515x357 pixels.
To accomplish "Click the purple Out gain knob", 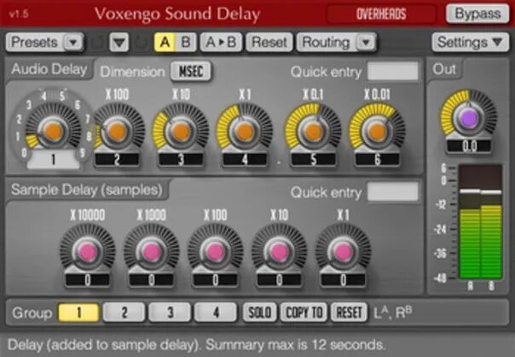I will coord(469,118).
